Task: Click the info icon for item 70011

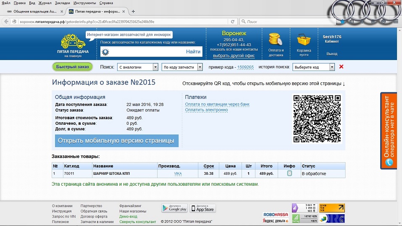Action: [289, 173]
